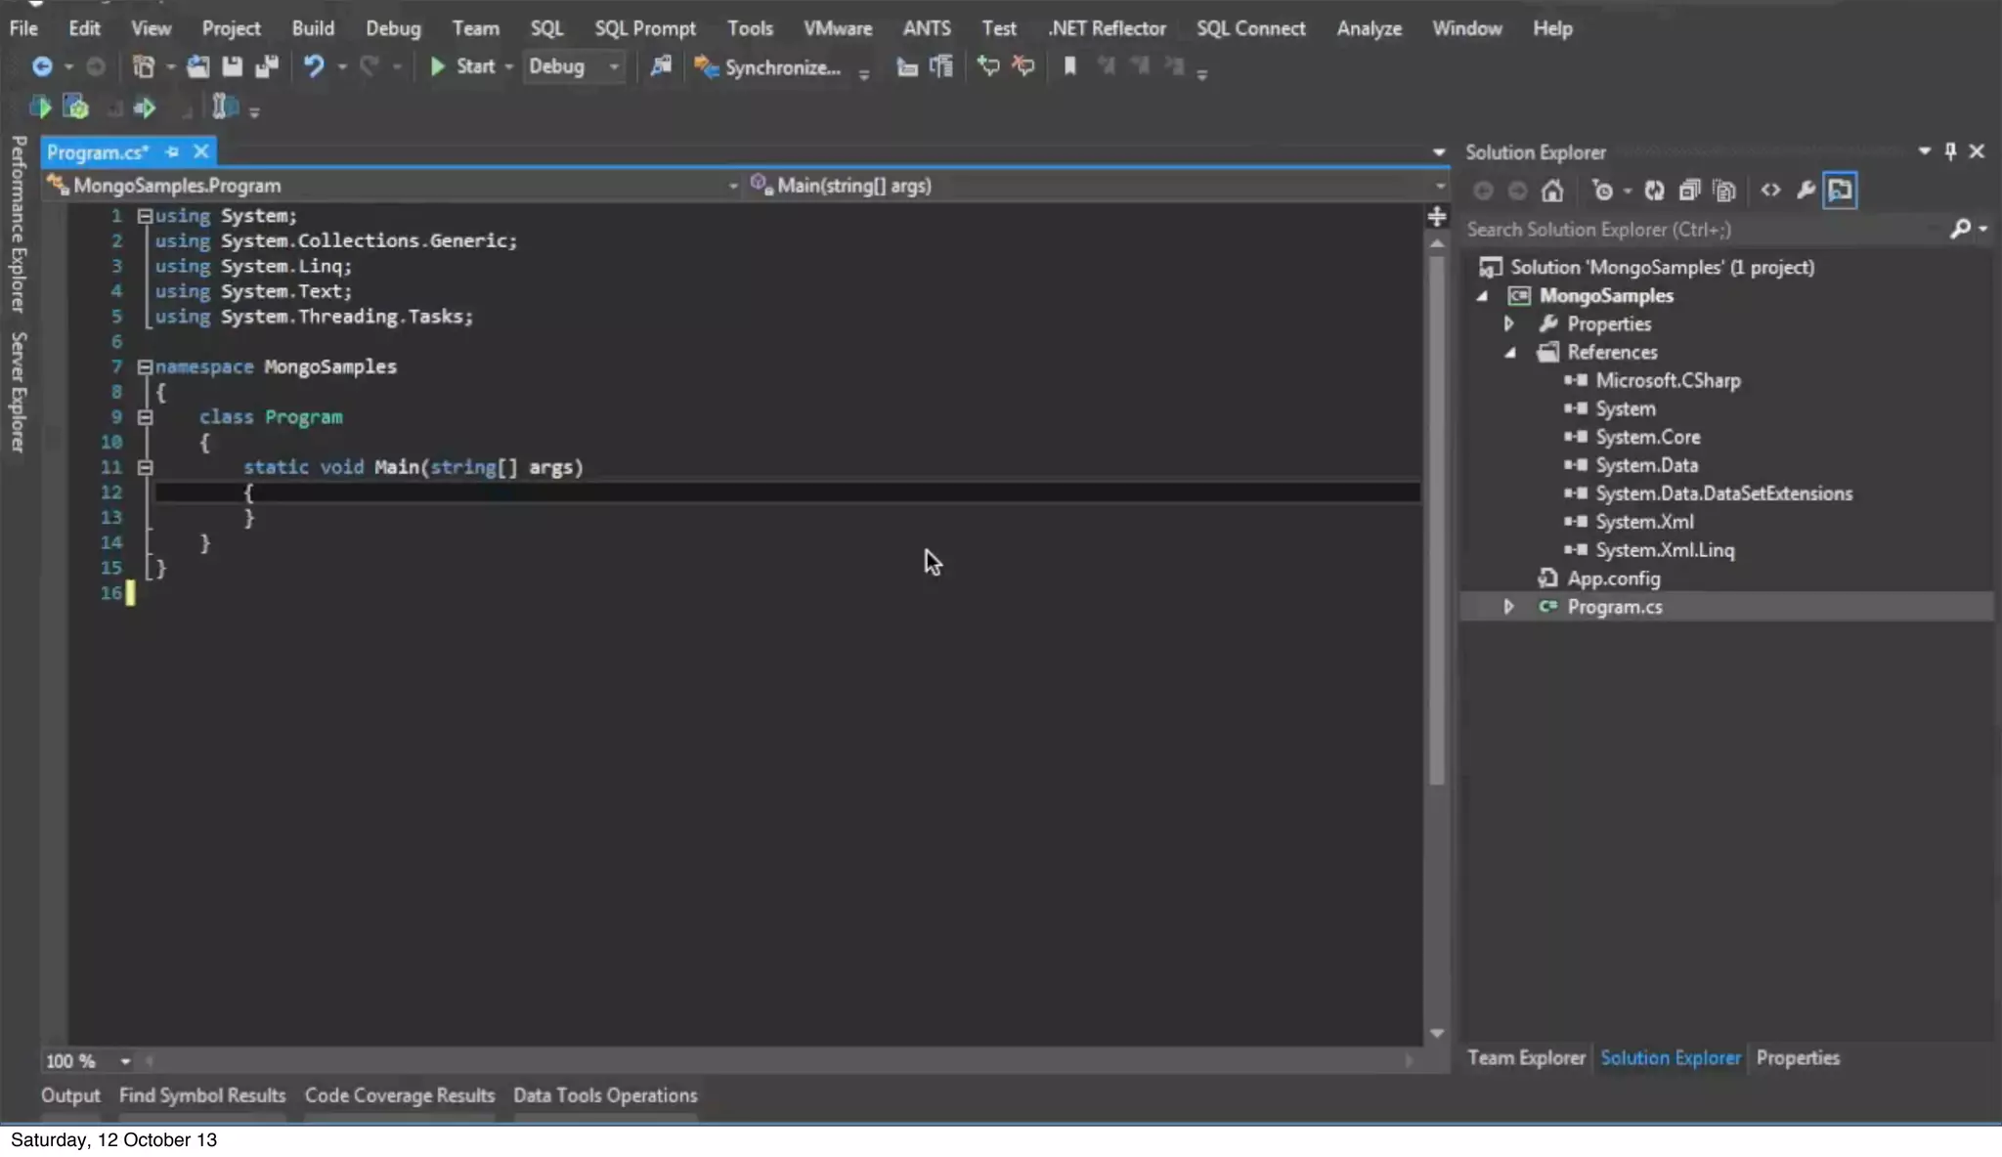
Task: Click the View Code icon in Solution Explorer
Action: (1770, 191)
